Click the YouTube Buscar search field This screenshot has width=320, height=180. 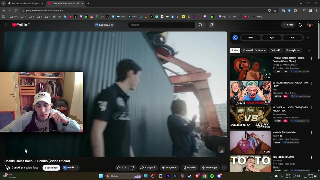click(x=162, y=25)
